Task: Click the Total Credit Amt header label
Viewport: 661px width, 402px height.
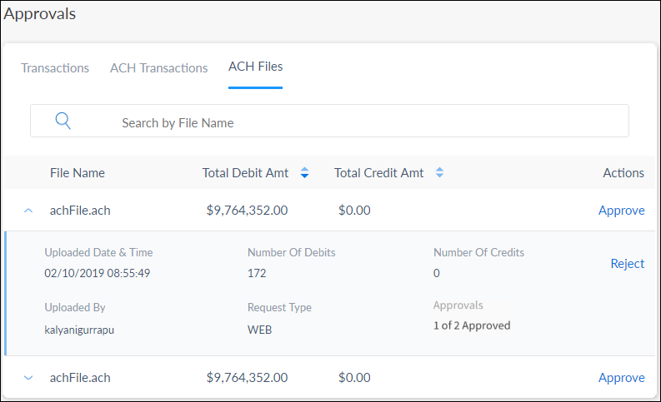Action: click(378, 173)
